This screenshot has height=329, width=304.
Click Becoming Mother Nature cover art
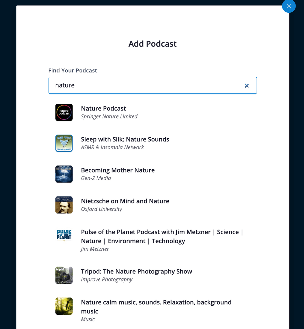coord(64,174)
